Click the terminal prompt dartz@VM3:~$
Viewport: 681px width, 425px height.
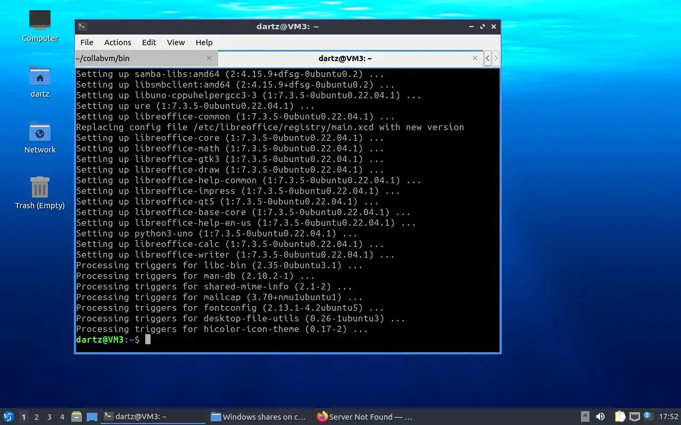[108, 339]
